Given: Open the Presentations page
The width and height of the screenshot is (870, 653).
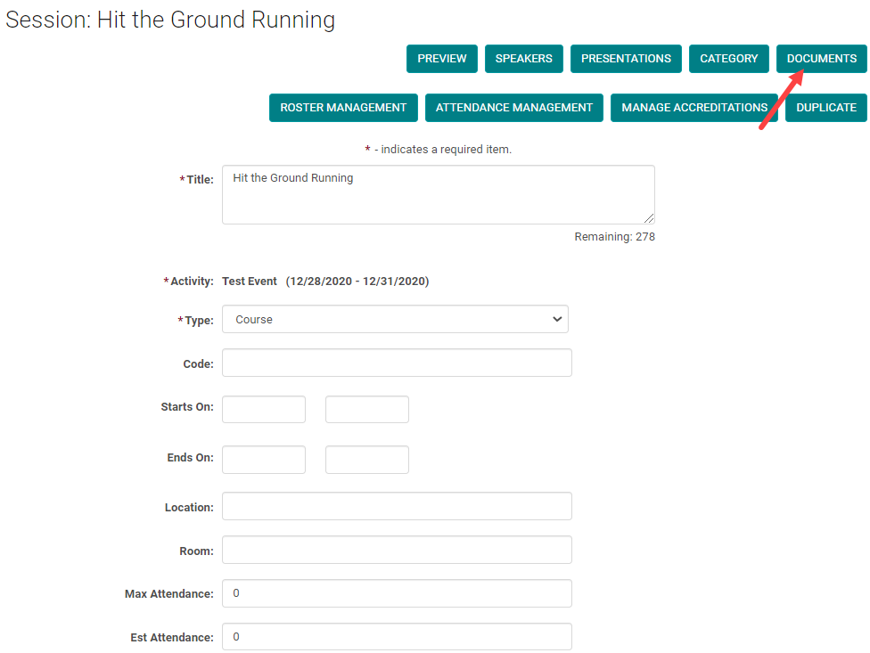Looking at the screenshot, I should coord(626,59).
